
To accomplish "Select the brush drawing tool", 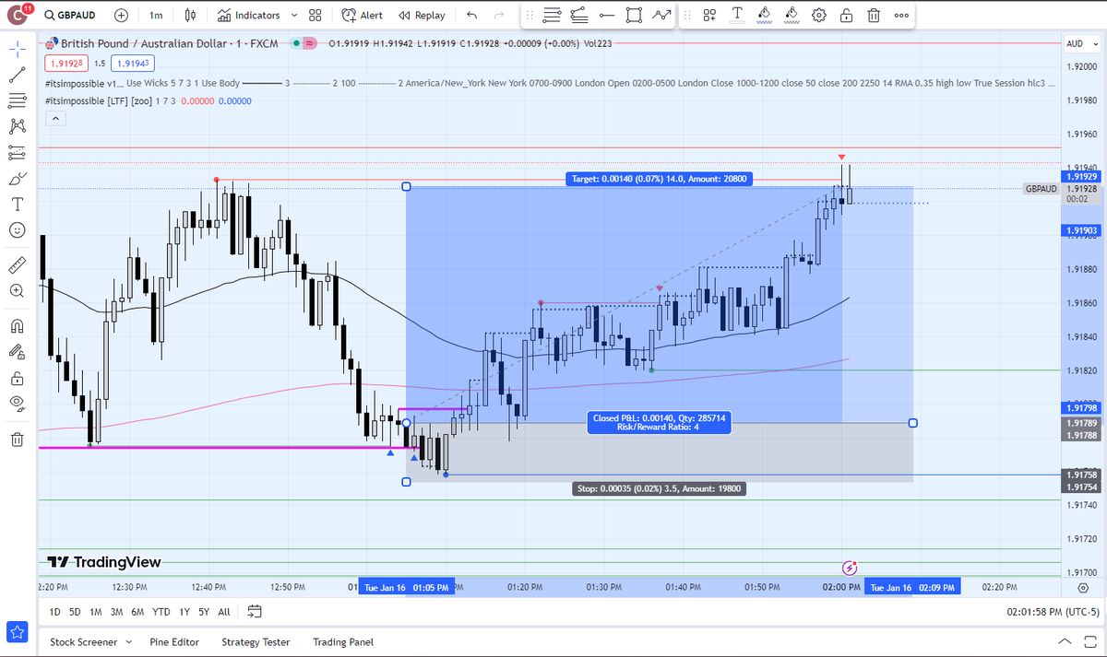I will coord(17,178).
